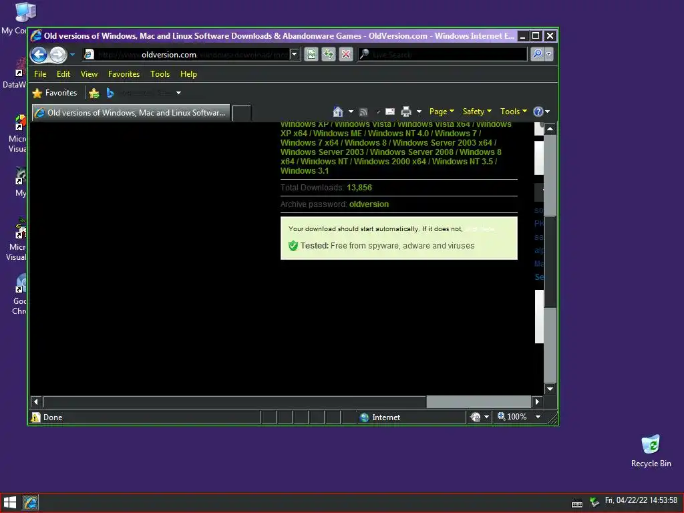Select the Recycle Bin desktop icon
684x513 pixels.
651,452
